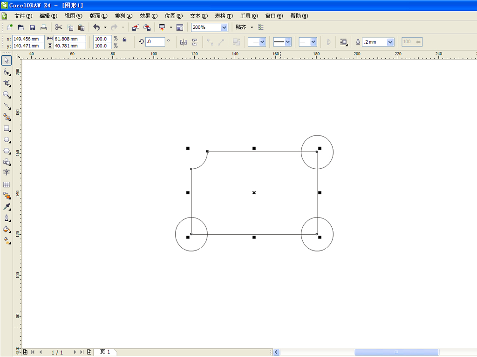477x357 pixels.
Task: Select the Interactive Blend tool
Action: click(x=7, y=196)
